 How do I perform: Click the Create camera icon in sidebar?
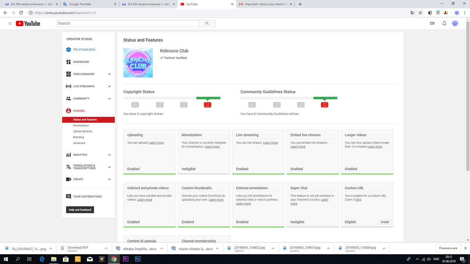point(69,179)
